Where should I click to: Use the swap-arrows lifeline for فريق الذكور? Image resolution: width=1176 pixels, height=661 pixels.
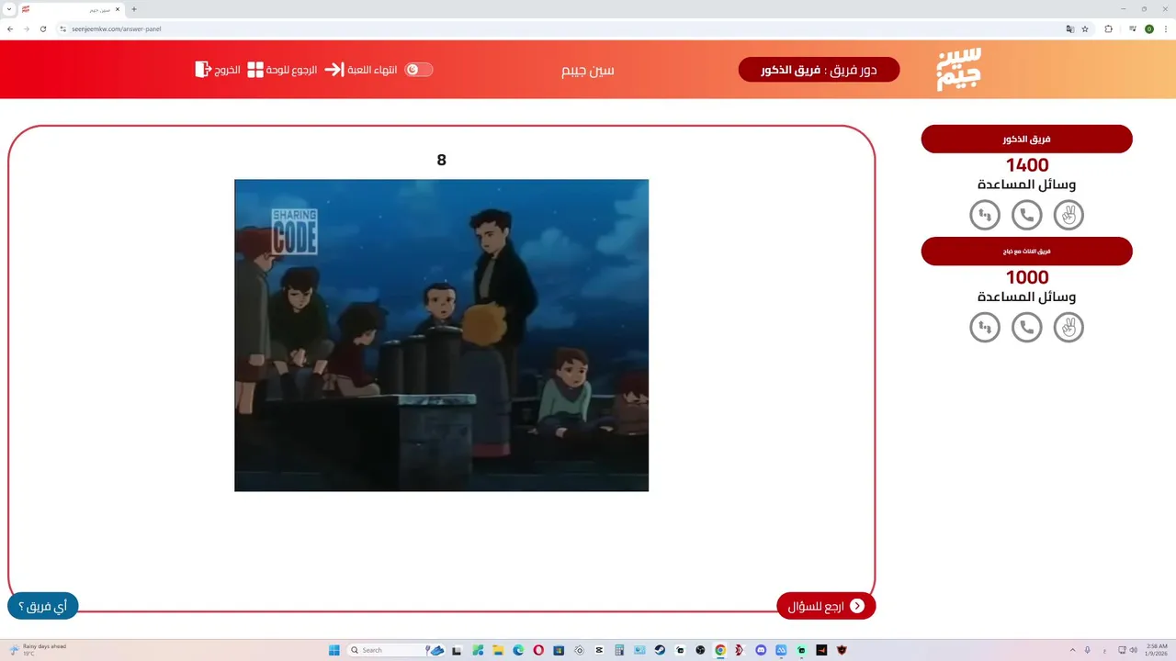(x=985, y=215)
